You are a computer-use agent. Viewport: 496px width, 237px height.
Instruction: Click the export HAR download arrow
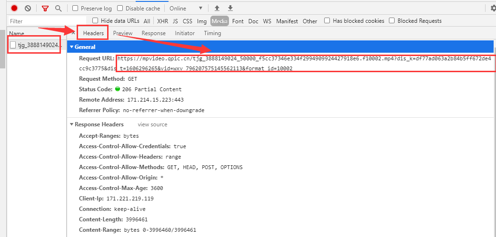click(x=230, y=8)
